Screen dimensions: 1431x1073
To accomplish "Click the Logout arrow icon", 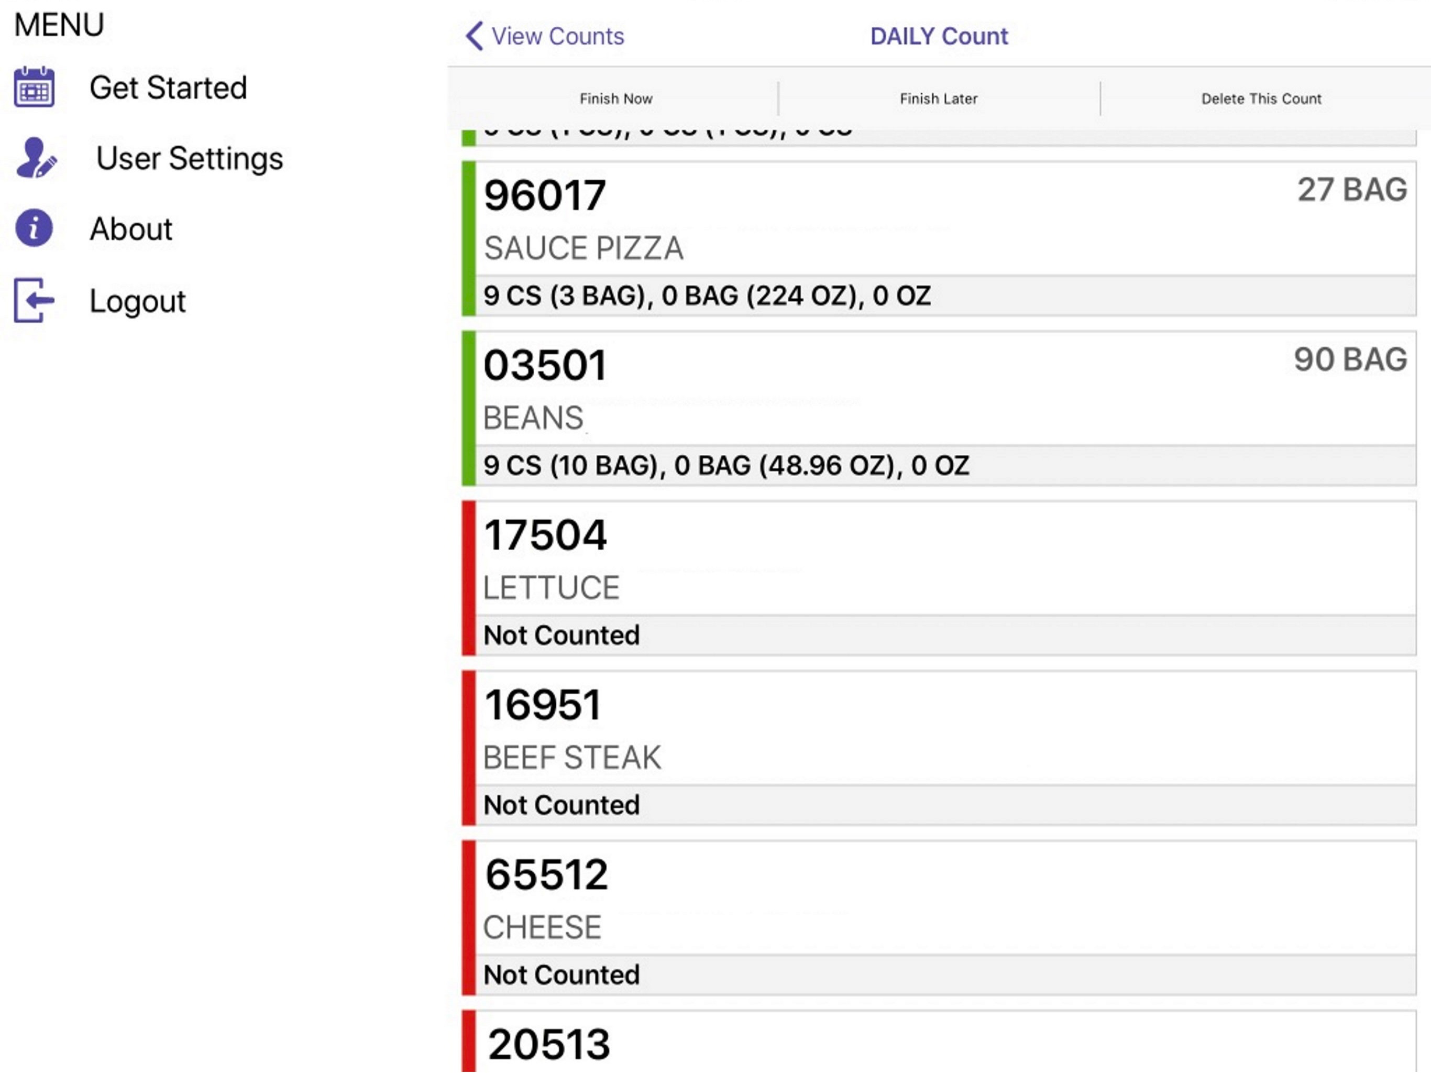I will point(34,300).
